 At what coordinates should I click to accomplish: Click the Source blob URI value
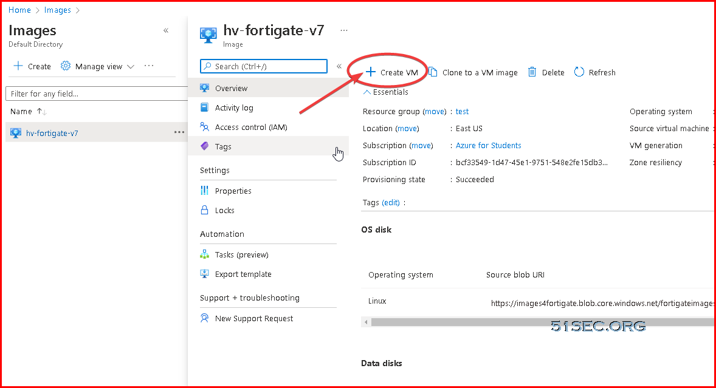[602, 303]
